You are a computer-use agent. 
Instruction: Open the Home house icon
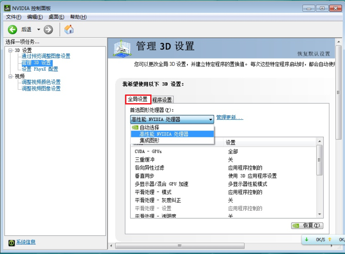(69, 29)
